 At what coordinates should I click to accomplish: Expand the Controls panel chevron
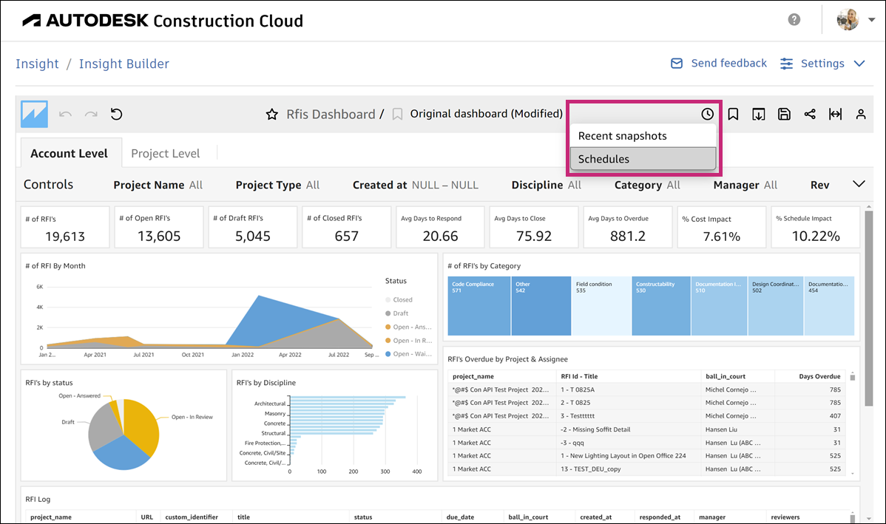[859, 184]
